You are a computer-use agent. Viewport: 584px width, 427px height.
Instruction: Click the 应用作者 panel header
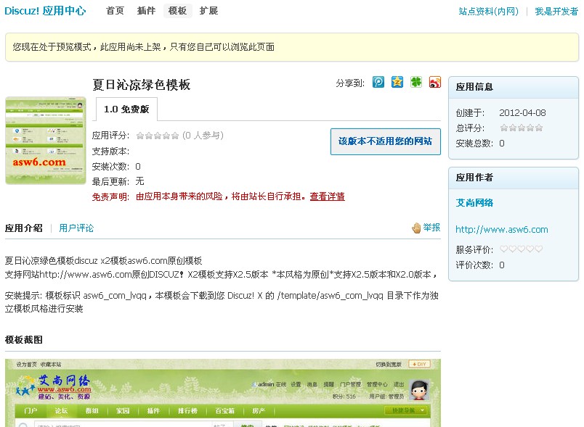pyautogui.click(x=514, y=178)
